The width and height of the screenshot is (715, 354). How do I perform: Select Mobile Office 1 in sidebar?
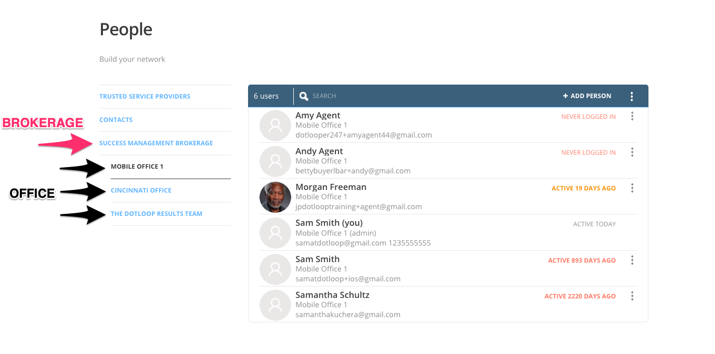click(x=137, y=167)
